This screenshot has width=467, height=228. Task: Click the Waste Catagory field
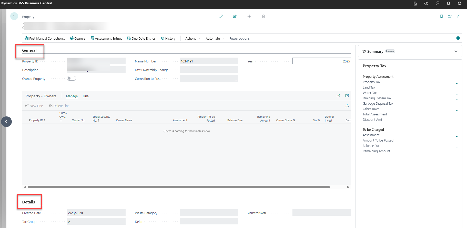click(209, 213)
